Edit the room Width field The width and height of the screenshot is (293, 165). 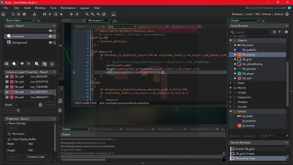[31, 144]
